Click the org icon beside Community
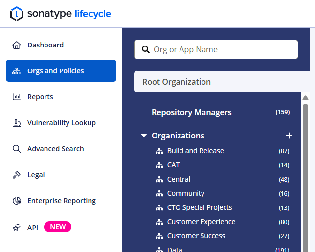 click(x=159, y=193)
